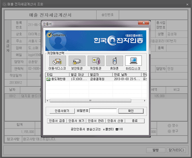Click 닫기(ESC) button in invoice window
Viewport: 192px width, 158px height.
point(176,150)
